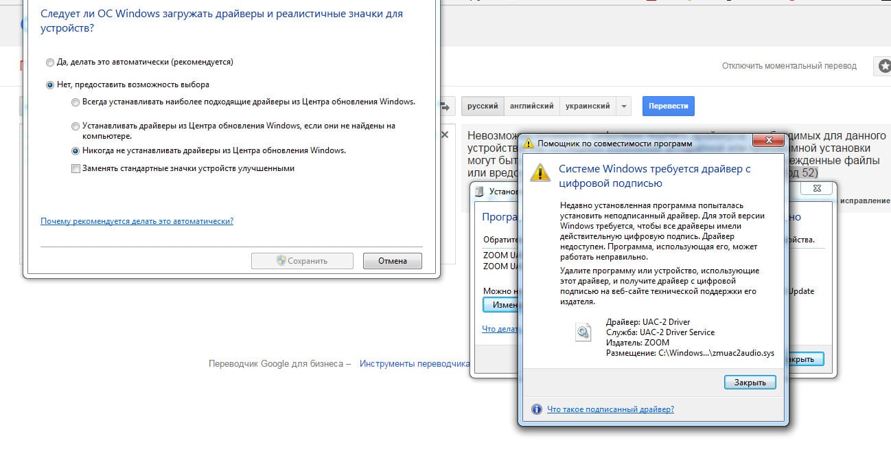Image resolution: width=891 pixels, height=467 pixels.
Task: Click the Сохранить button with shield
Action: pos(302,261)
